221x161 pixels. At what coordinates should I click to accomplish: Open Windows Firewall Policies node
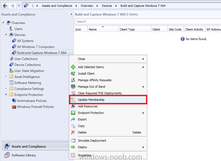[x=36, y=107]
